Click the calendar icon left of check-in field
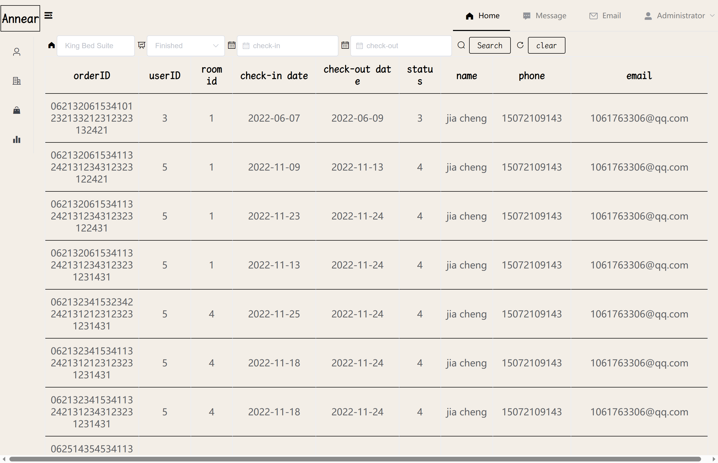 [231, 45]
